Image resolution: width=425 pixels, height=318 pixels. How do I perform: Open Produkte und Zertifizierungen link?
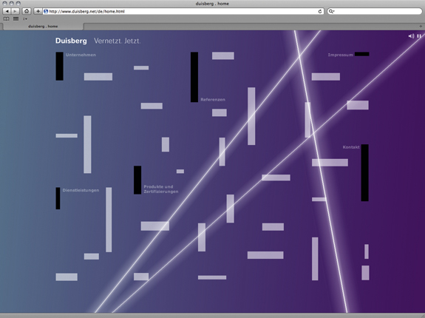(161, 189)
